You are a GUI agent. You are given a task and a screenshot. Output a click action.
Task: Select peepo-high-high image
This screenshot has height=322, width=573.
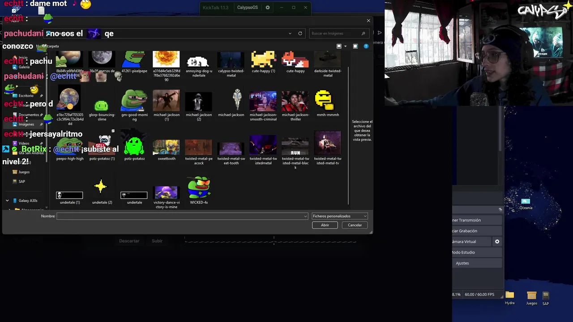click(70, 148)
